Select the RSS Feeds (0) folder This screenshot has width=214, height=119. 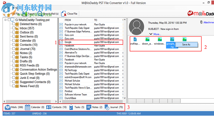click(x=29, y=66)
